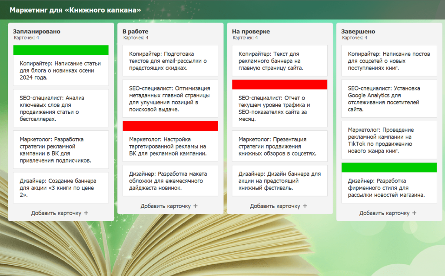Viewport: 445px width, 276px height.
Task: Open the SEO card on bestseller keyword analysis
Action: [x=61, y=108]
